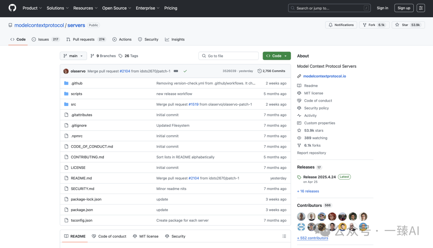The width and height of the screenshot is (433, 248).
Task: Select the MIT license README tab
Action: (146, 236)
